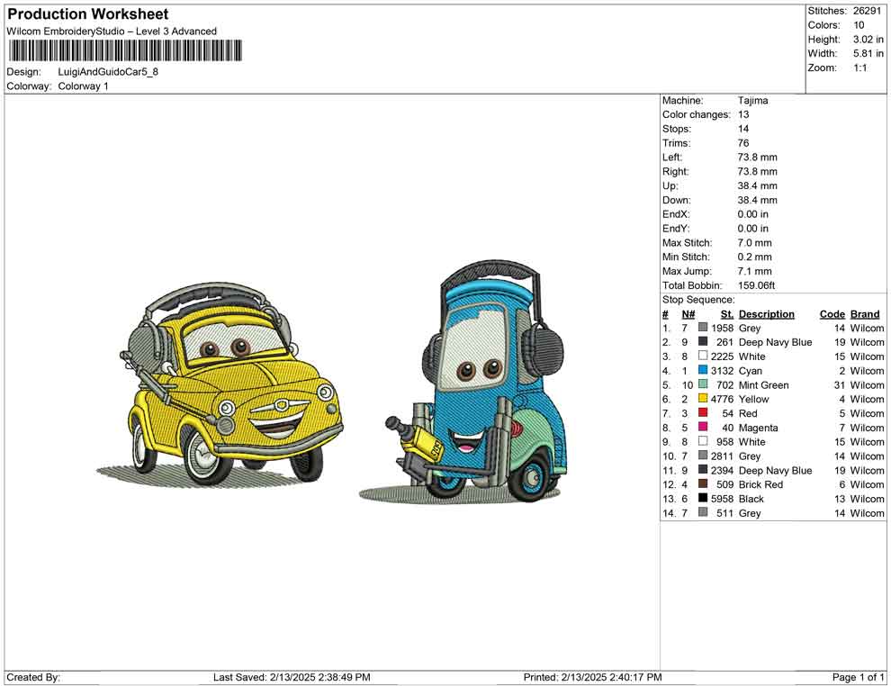The width and height of the screenshot is (891, 686).
Task: Click the White swatch with 2225 stitches
Action: point(703,356)
